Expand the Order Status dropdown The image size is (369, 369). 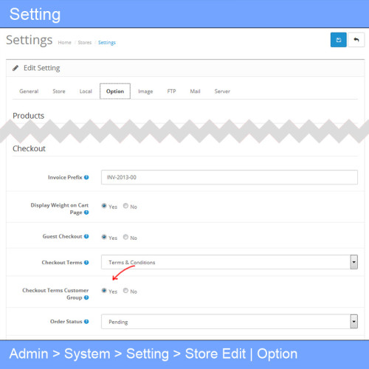(x=230, y=321)
